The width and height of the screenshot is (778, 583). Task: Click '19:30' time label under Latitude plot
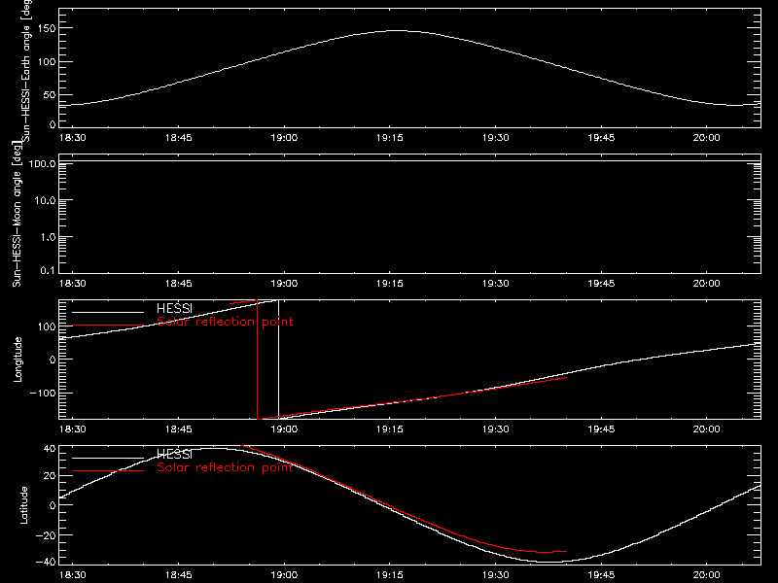coord(495,575)
